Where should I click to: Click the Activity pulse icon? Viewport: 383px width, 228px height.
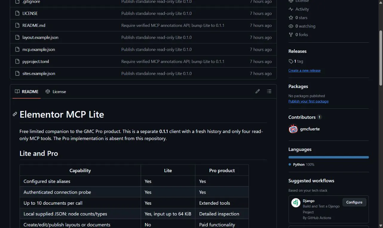(291, 9)
